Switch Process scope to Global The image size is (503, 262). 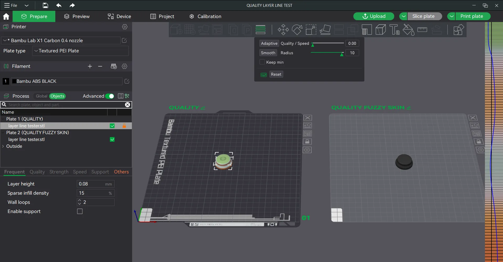pyautogui.click(x=41, y=96)
